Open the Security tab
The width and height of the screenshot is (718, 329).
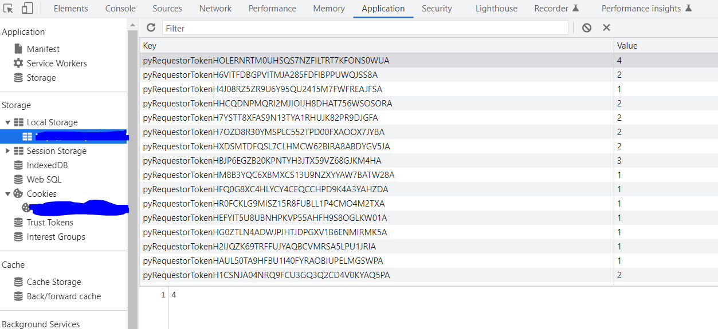coord(437,9)
